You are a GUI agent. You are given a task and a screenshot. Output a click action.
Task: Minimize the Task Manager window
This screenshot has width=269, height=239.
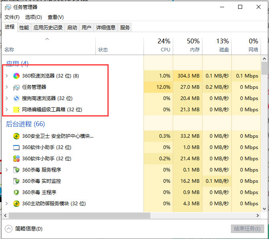pos(222,7)
